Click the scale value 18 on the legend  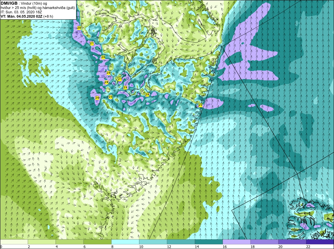tap(253, 247)
